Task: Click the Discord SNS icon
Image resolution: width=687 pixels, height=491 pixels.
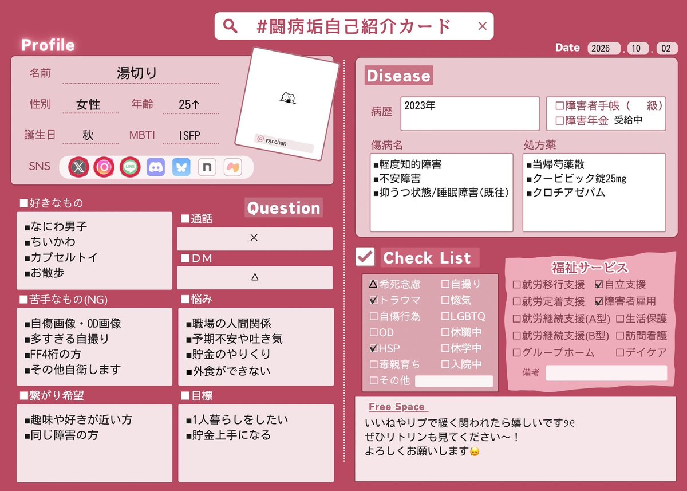Action: [156, 167]
